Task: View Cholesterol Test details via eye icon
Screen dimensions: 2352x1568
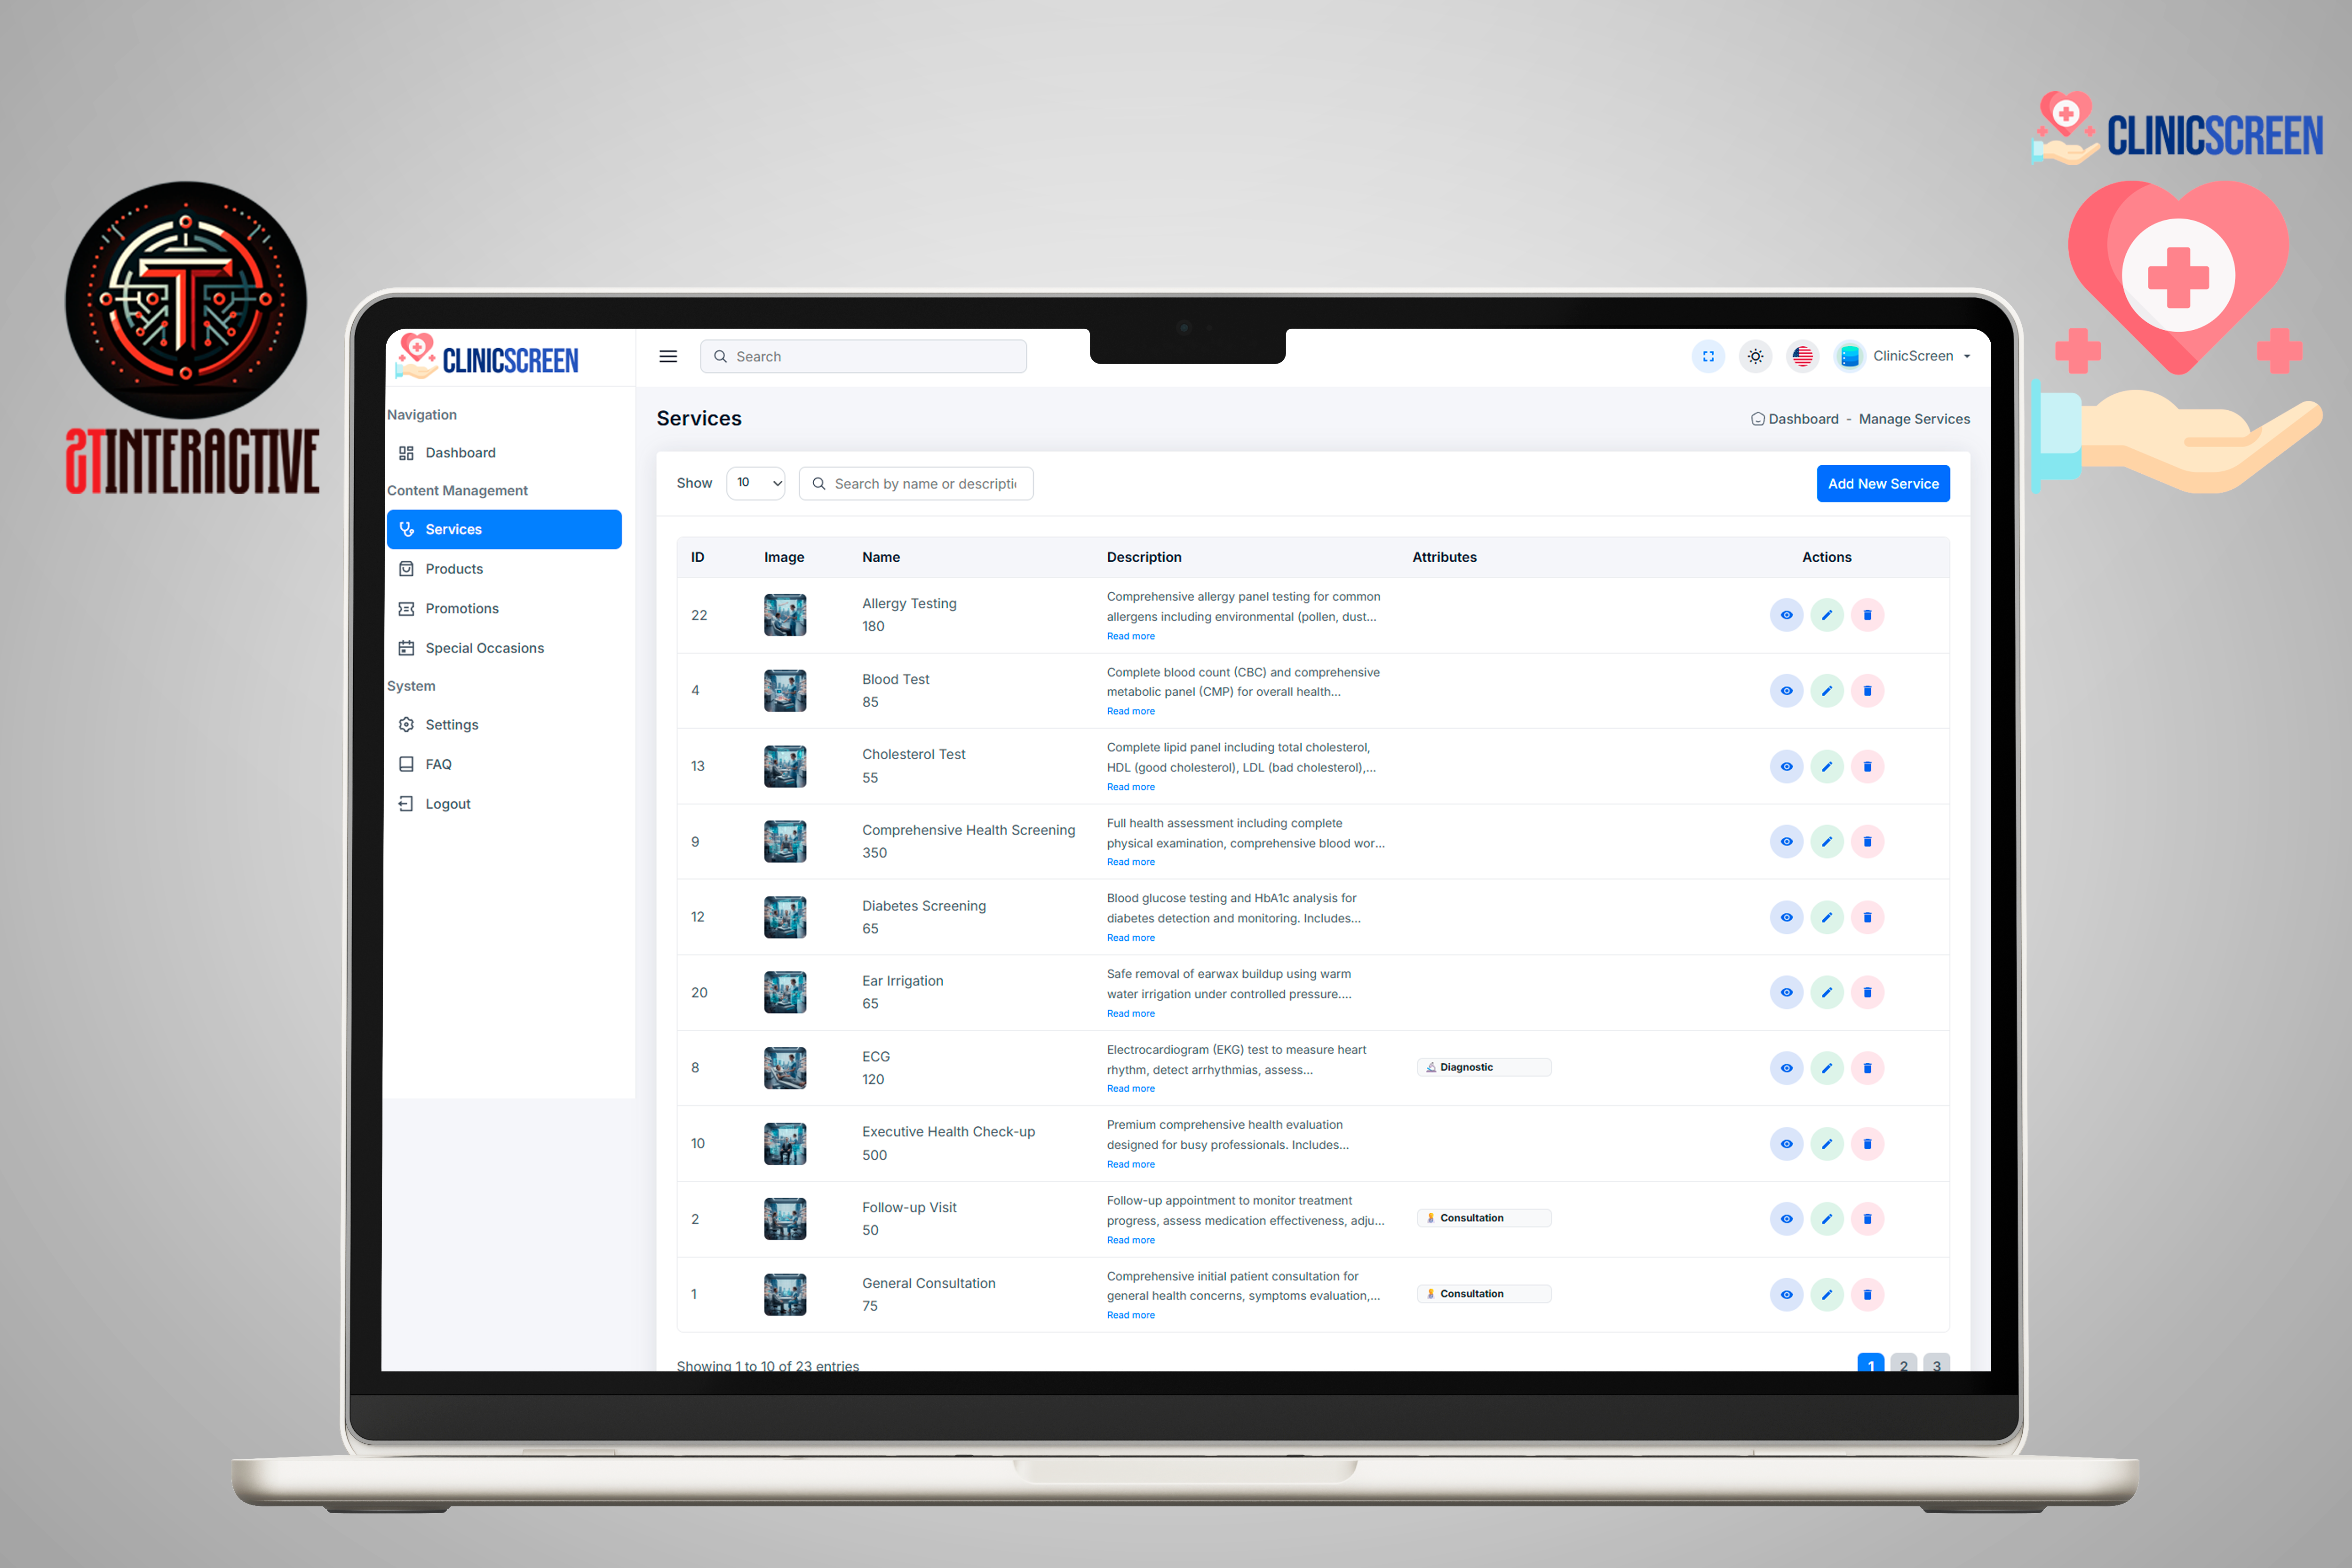Action: click(1786, 767)
